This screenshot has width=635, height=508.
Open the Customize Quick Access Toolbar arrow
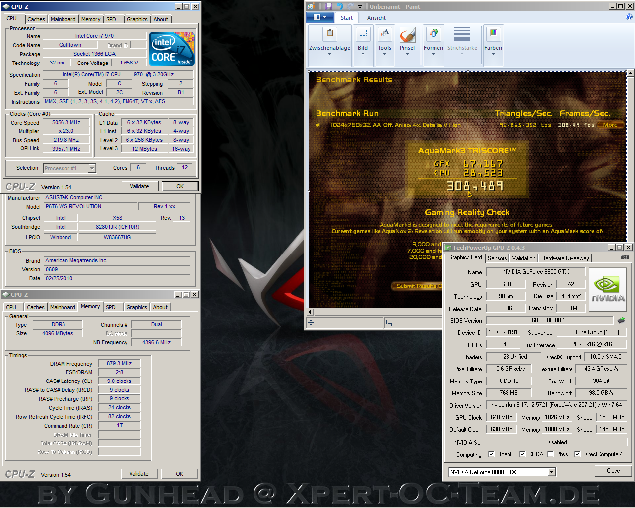pos(360,7)
